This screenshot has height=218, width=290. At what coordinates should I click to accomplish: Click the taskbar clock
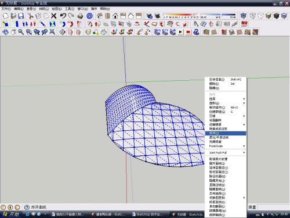(x=284, y=214)
